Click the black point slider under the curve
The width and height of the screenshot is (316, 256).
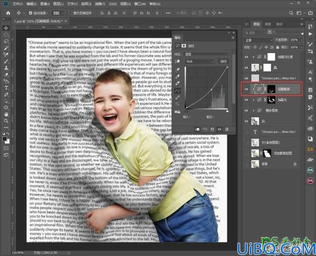click(187, 111)
